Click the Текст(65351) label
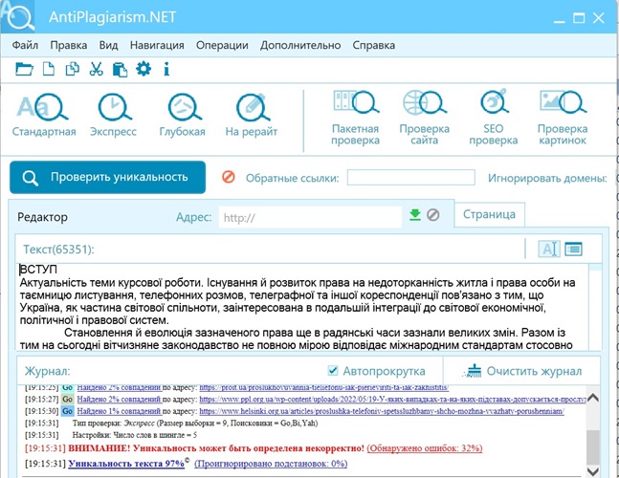Viewport: 619px width, 478px height. coord(58,250)
